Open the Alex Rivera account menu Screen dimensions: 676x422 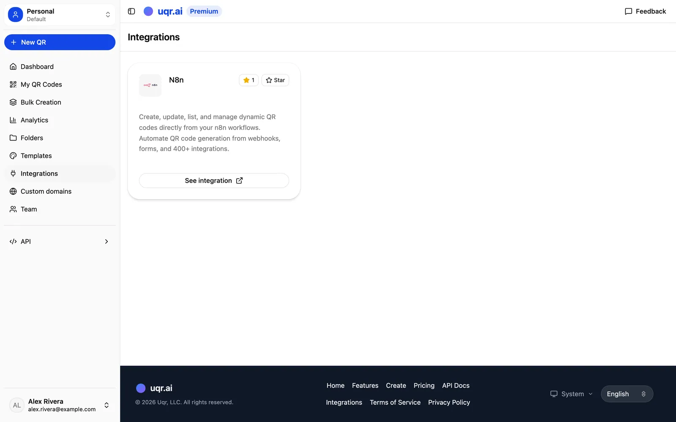click(x=60, y=405)
